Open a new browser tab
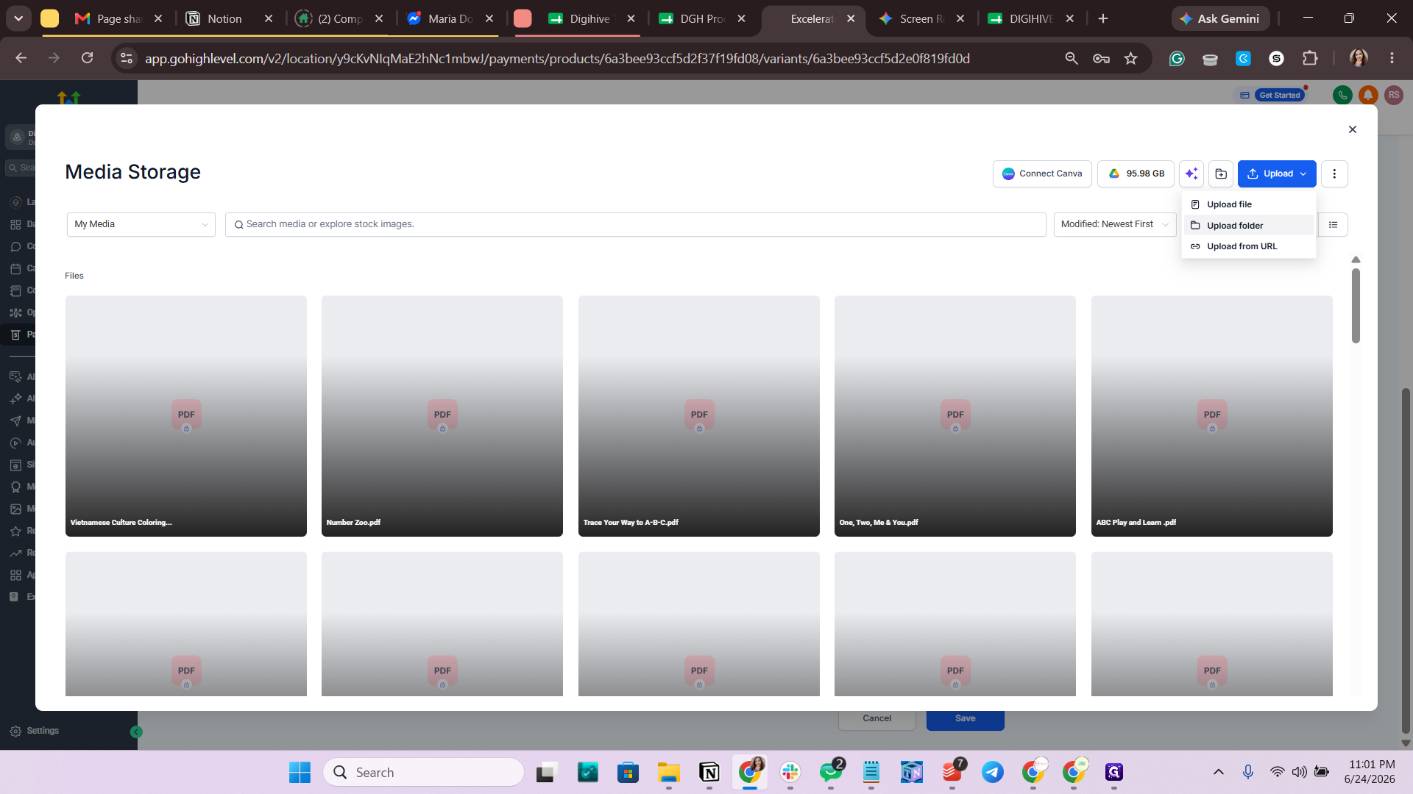1413x794 pixels. coord(1103,19)
